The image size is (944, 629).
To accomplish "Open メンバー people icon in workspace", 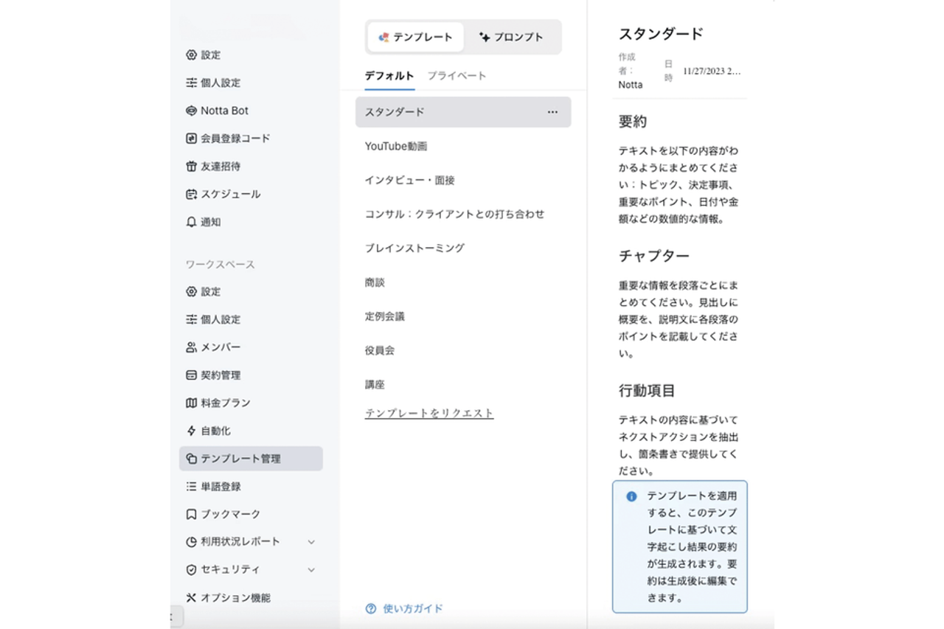I will click(x=191, y=347).
